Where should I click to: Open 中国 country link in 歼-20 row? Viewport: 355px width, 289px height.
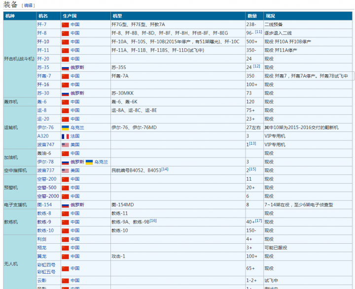point(75,59)
